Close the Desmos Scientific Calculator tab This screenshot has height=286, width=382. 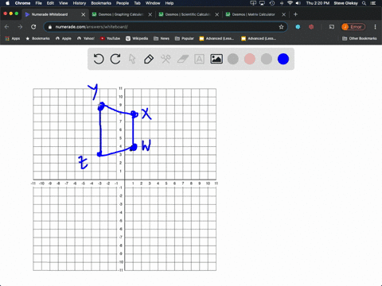click(x=217, y=14)
